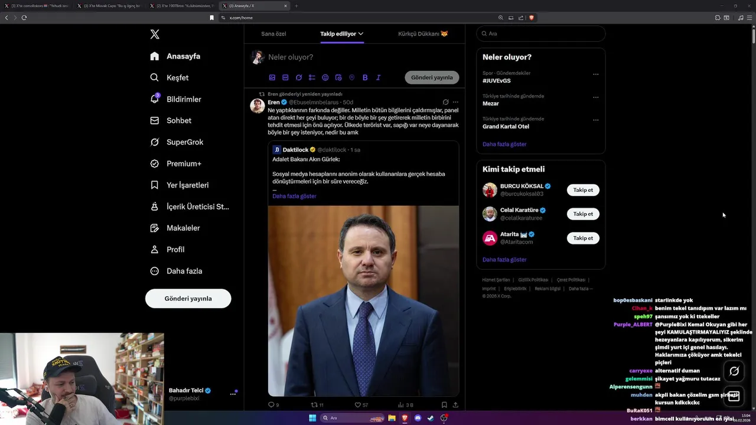The width and height of the screenshot is (756, 425).
Task: Open Steam from the taskbar
Action: 431,418
